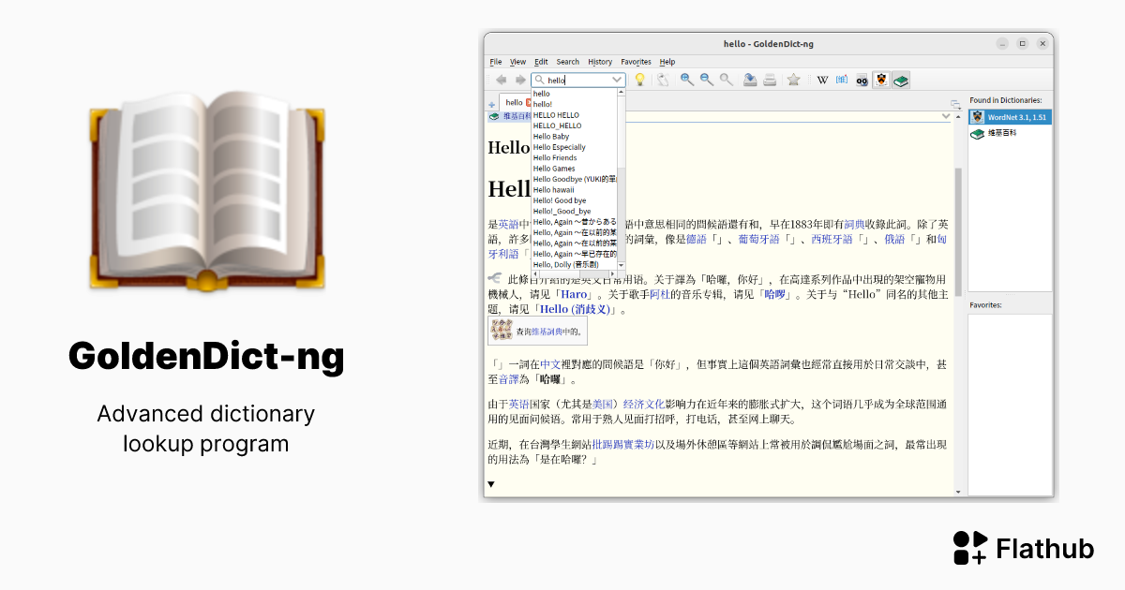Image resolution: width=1125 pixels, height=590 pixels.
Task: Click the Haro hyperlink in the article
Action: click(x=575, y=293)
